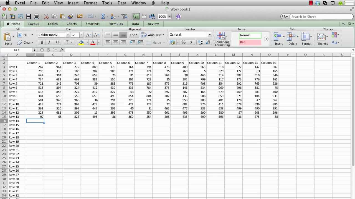Create a new workbook from toolbar
The height and width of the screenshot is (199, 355).
pyautogui.click(x=4, y=17)
